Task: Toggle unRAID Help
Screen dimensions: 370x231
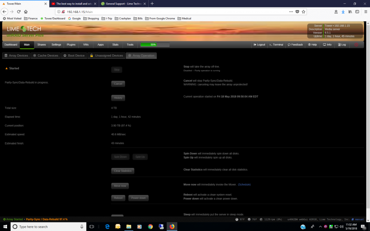Action: 312,45
